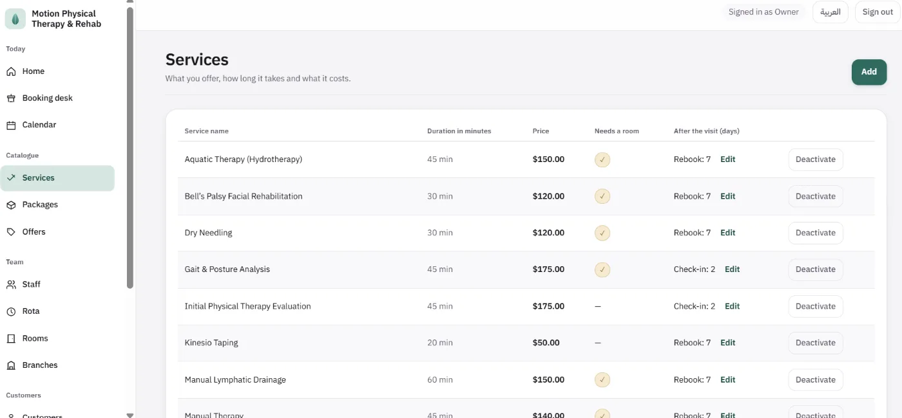This screenshot has width=902, height=418.
Task: Open the Packages catalogue page
Action: [57, 205]
